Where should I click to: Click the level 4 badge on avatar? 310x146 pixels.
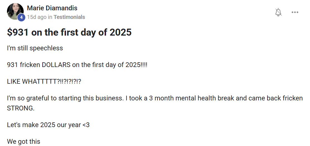(21, 18)
